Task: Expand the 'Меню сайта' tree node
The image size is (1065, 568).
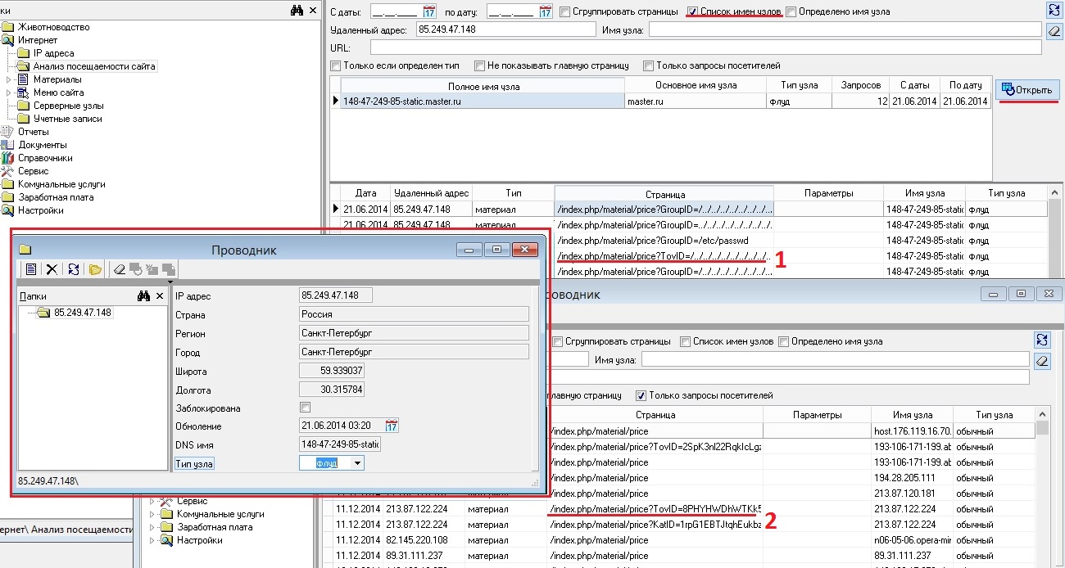Action: 10,92
